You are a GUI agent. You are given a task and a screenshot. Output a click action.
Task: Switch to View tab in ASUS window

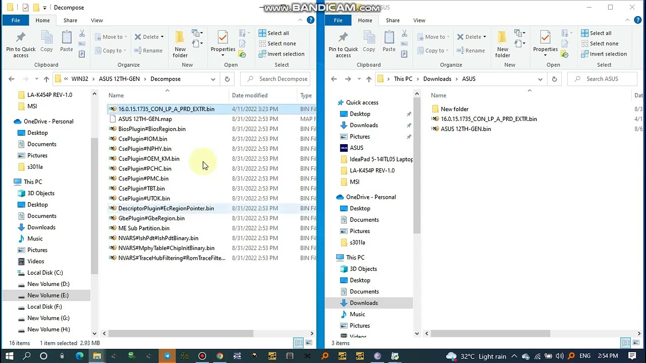[419, 20]
